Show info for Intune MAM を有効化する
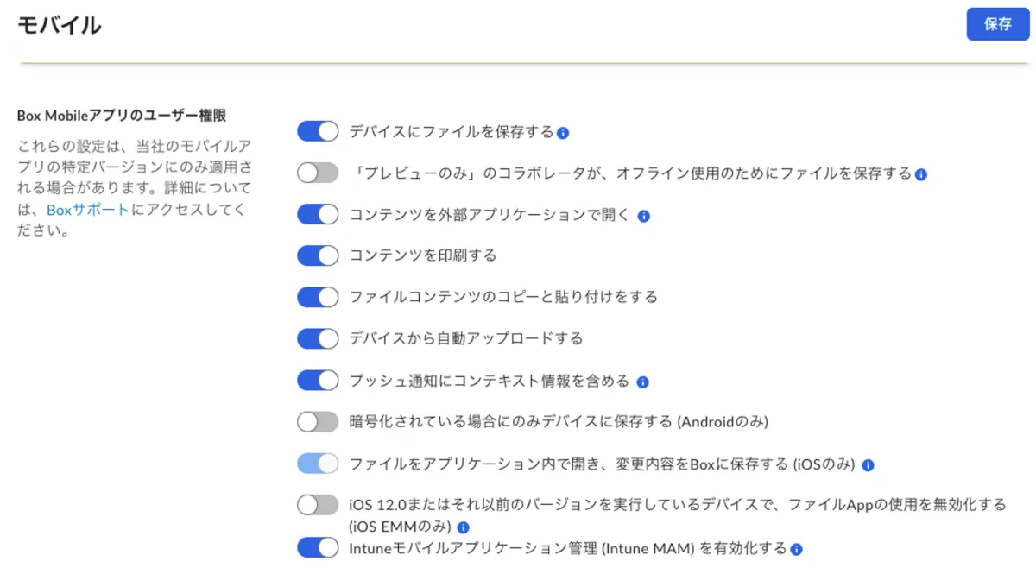The width and height of the screenshot is (1036, 574). [x=797, y=549]
